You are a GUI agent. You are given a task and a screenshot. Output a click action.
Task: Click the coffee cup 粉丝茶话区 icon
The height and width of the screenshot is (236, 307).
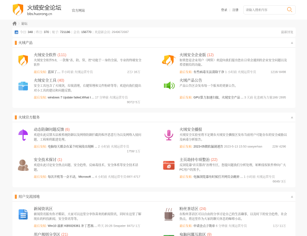coord(169,214)
